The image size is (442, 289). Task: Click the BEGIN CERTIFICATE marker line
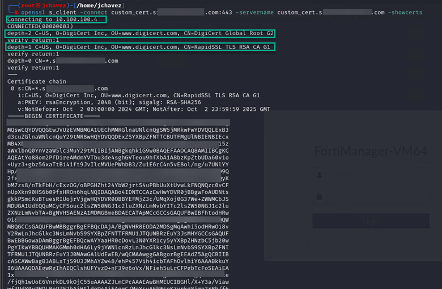54,116
